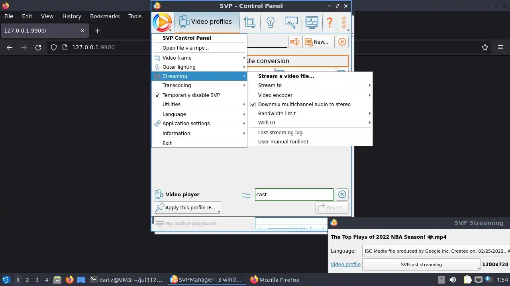The height and width of the screenshot is (286, 510).
Task: Clear the cast filter with blue X
Action: (x=342, y=194)
